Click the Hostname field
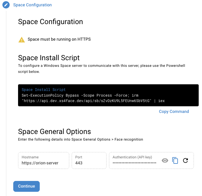 click(44, 160)
